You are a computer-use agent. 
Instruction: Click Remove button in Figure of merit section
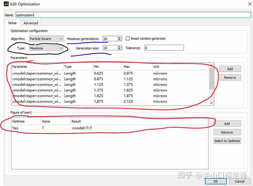point(227,132)
